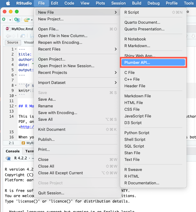Screen dimensions: 196x212
Task: Choose R Documentation... entry
Action: click(153, 183)
